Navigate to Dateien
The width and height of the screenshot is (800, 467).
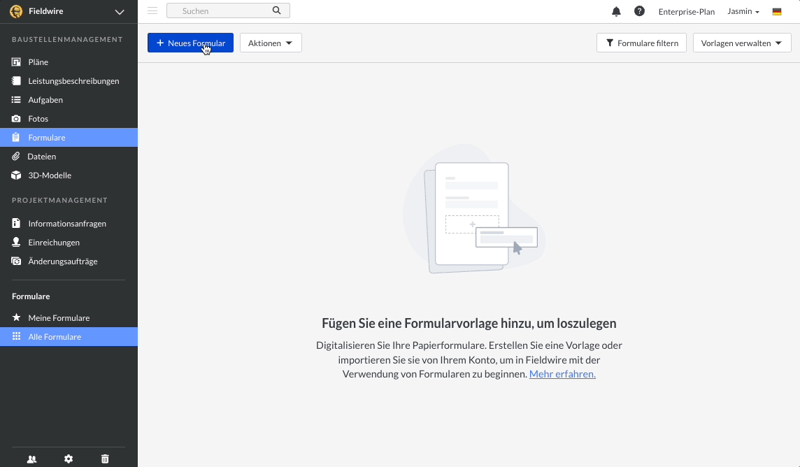tap(42, 156)
